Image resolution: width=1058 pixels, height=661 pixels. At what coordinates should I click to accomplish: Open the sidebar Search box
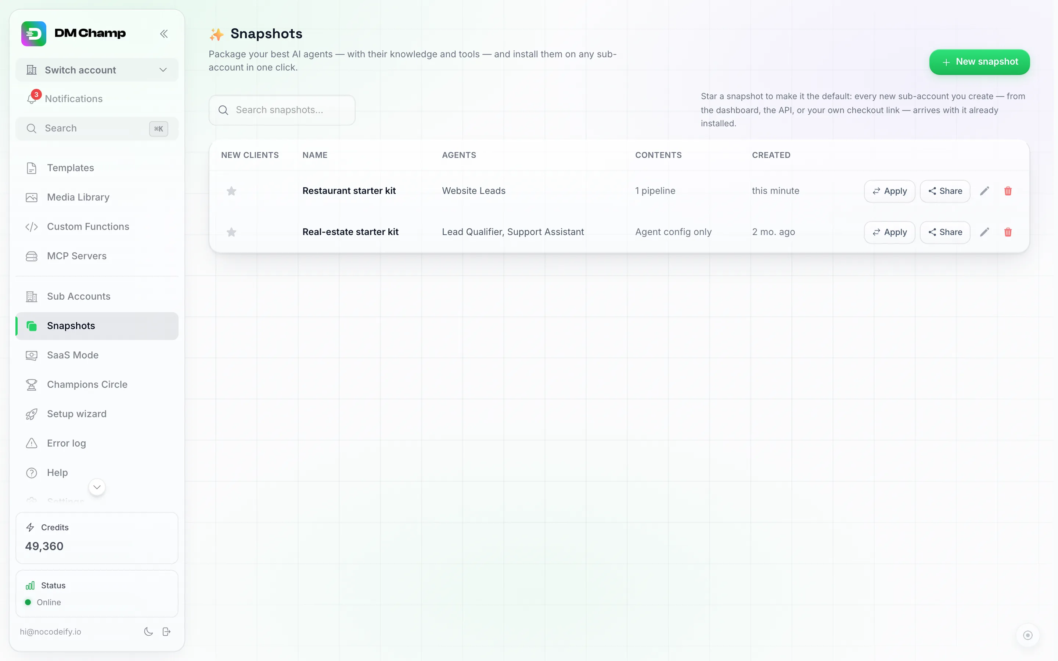coord(97,129)
